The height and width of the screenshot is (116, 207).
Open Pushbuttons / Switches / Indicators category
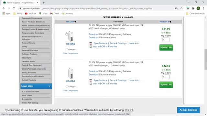click(x=32, y=38)
